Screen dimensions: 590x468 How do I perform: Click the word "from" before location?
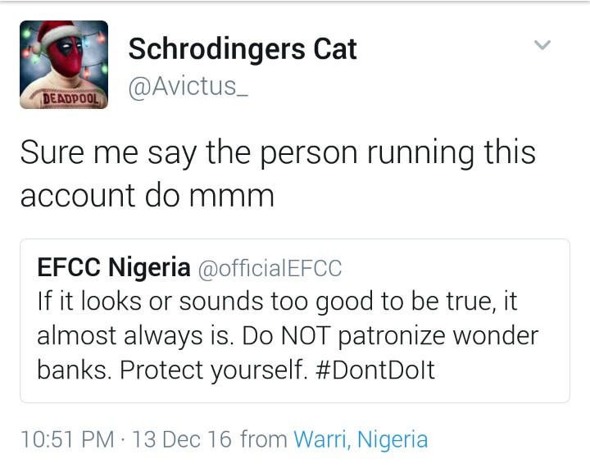tap(262, 439)
